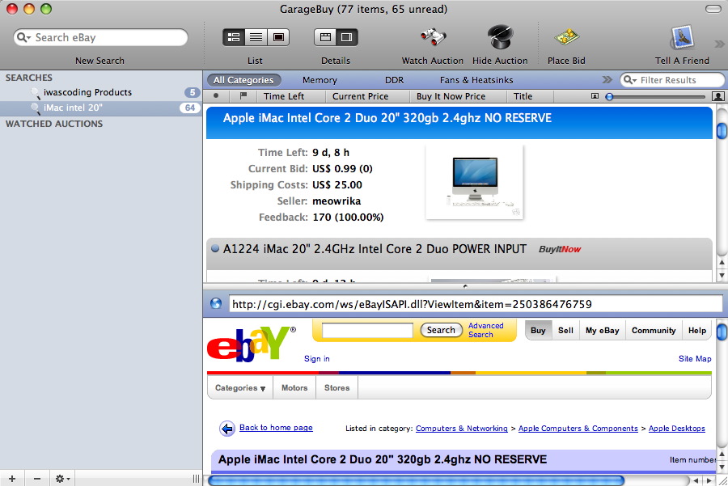Switch to All Categories filter tab

243,80
